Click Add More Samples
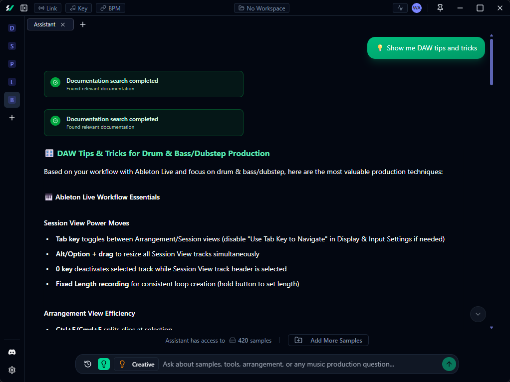Image resolution: width=510 pixels, height=382 pixels. tap(328, 340)
